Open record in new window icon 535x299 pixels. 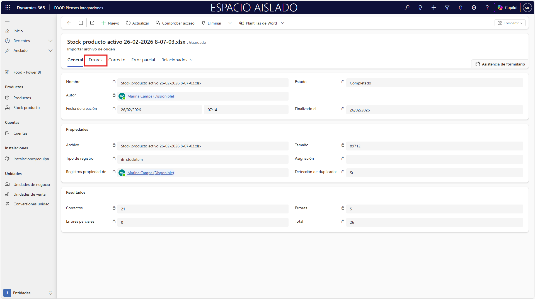coord(92,23)
